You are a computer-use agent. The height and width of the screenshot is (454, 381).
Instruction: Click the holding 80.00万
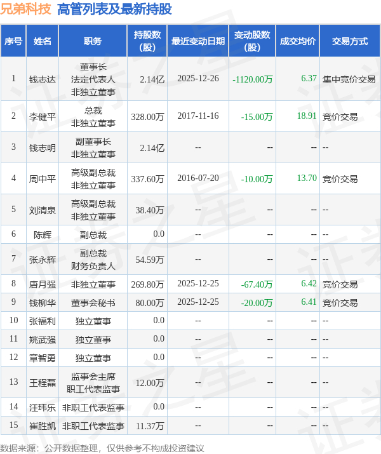coord(150,303)
